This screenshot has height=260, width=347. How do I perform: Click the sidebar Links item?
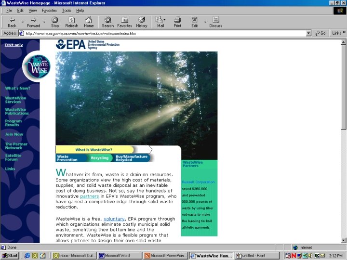click(x=10, y=169)
